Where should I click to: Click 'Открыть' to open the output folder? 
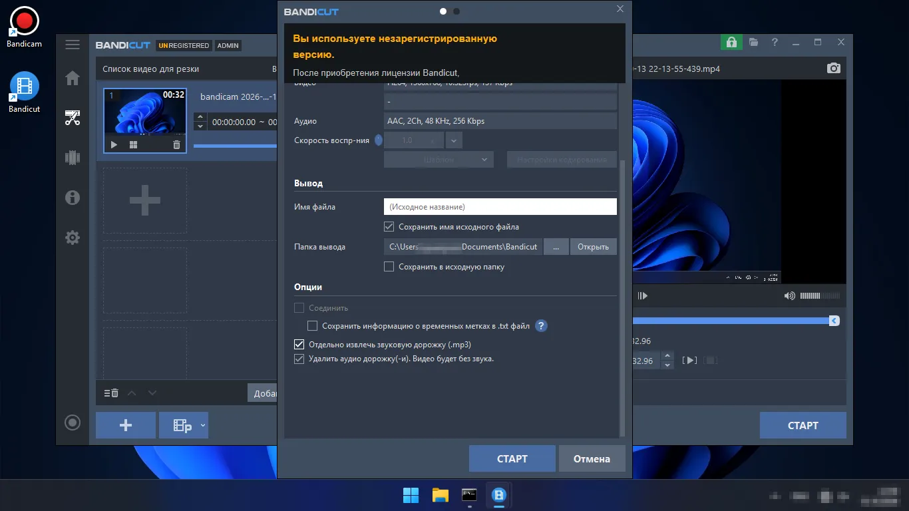pyautogui.click(x=593, y=247)
